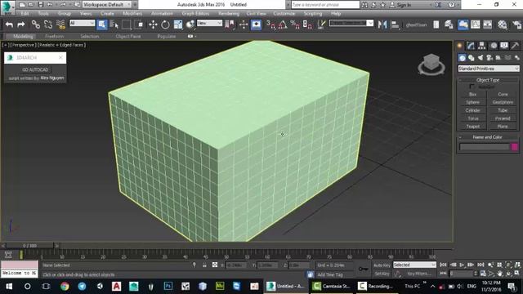The image size is (523, 294).
Task: Click the Select and Manipulate icon
Action: point(244,24)
